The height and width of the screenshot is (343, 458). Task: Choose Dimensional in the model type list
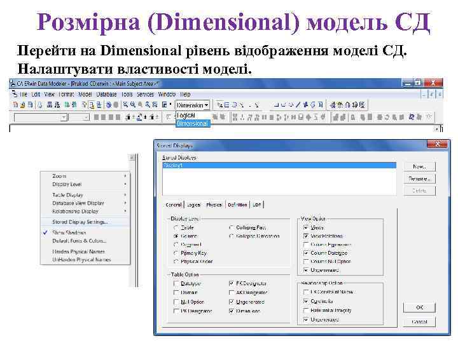click(193, 124)
